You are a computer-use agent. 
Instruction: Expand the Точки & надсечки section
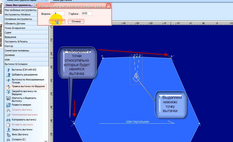coord(26,28)
